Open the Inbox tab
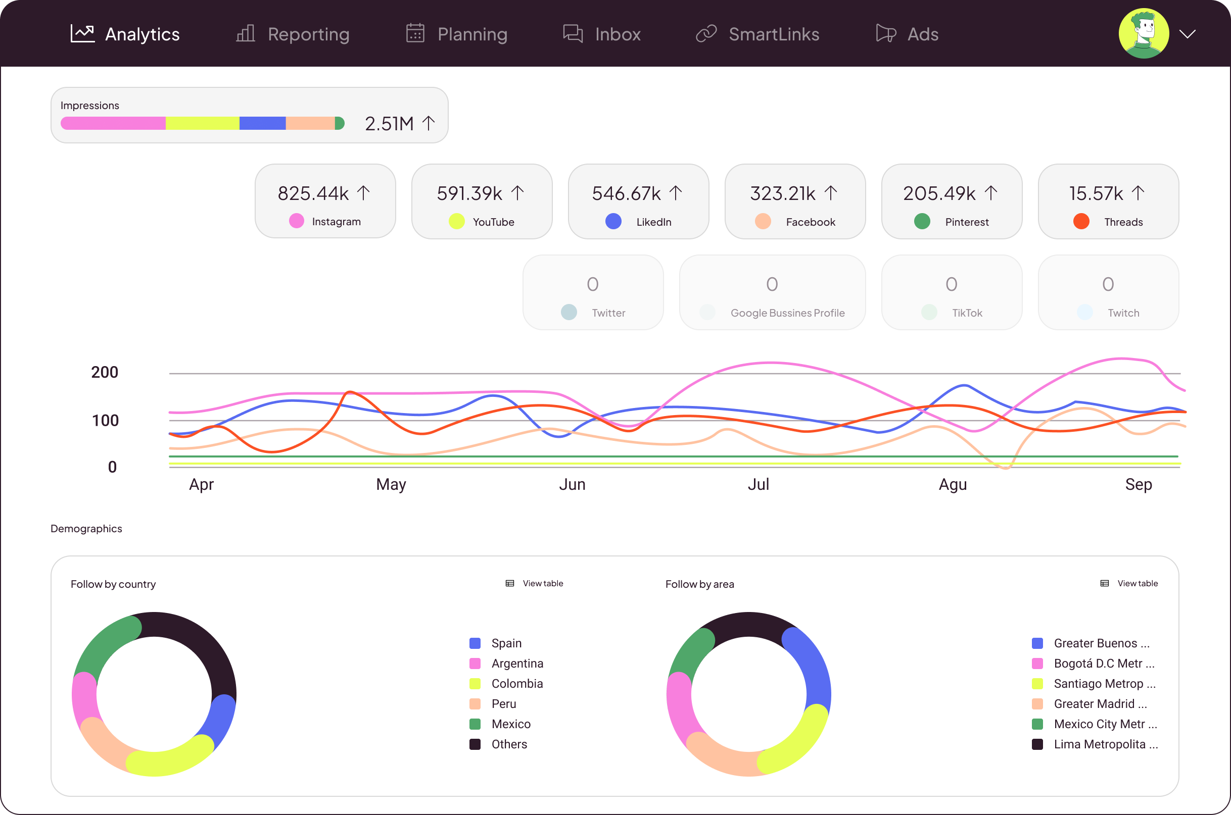Screen dimensions: 1231x815 pos(602,34)
